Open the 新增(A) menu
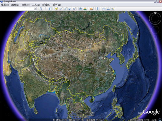The width and height of the screenshot is (162, 121). (x=46, y=5)
